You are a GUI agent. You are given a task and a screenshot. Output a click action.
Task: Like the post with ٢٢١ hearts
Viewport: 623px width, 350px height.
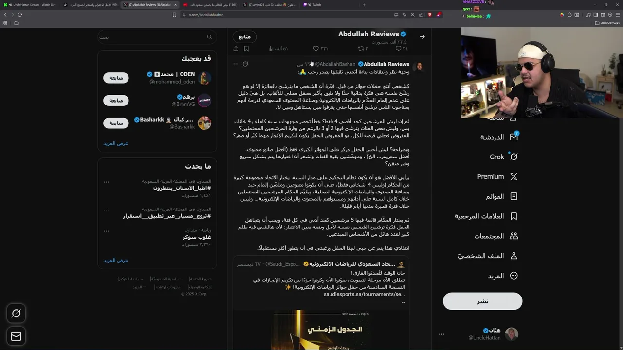(320, 49)
